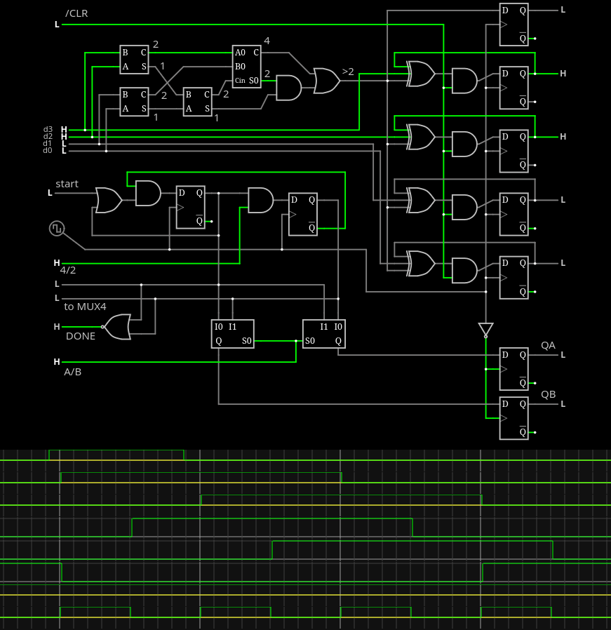The height and width of the screenshot is (630, 611).
Task: Click the d3 label text
Action: 48,129
